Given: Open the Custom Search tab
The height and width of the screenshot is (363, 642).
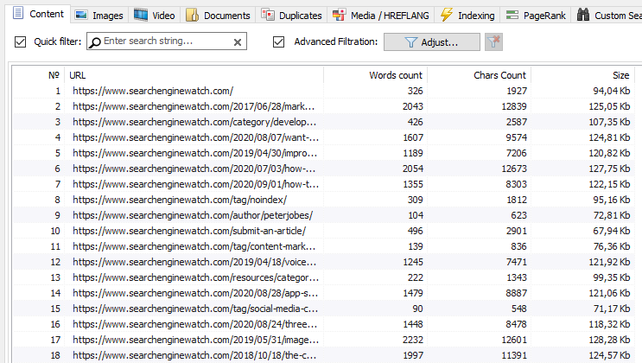Looking at the screenshot, I should point(607,16).
